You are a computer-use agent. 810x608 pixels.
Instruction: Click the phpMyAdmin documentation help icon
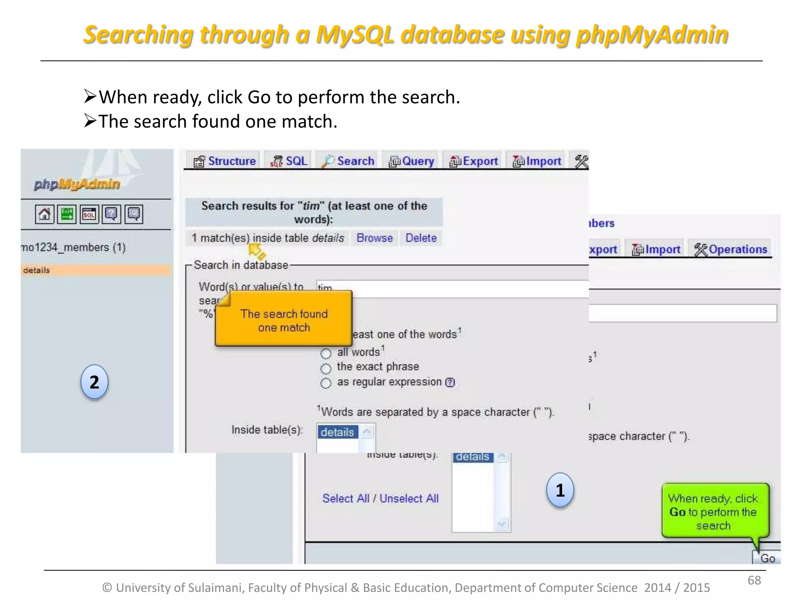point(111,215)
